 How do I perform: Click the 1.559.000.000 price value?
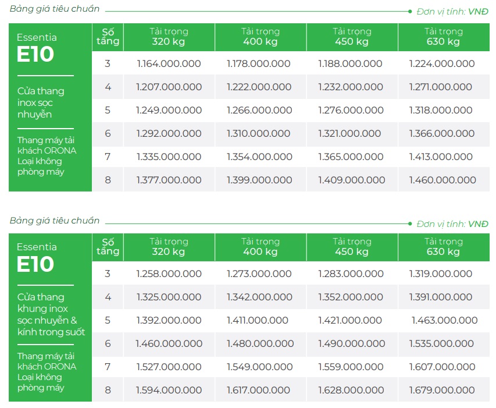(x=351, y=367)
